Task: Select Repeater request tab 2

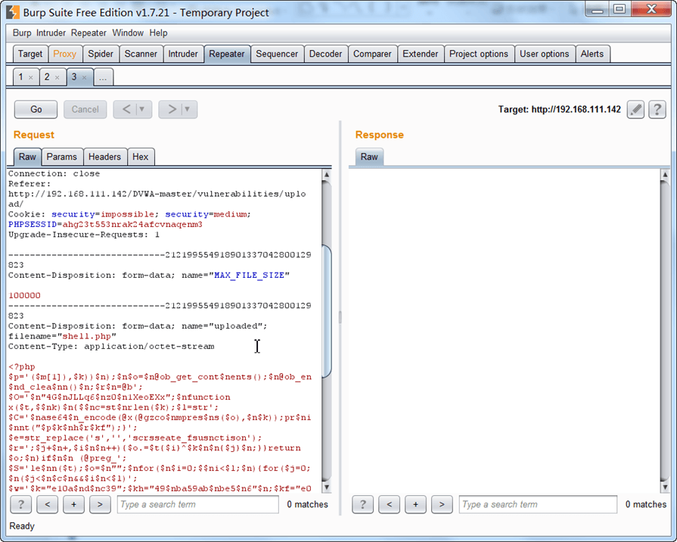Action: click(x=47, y=77)
